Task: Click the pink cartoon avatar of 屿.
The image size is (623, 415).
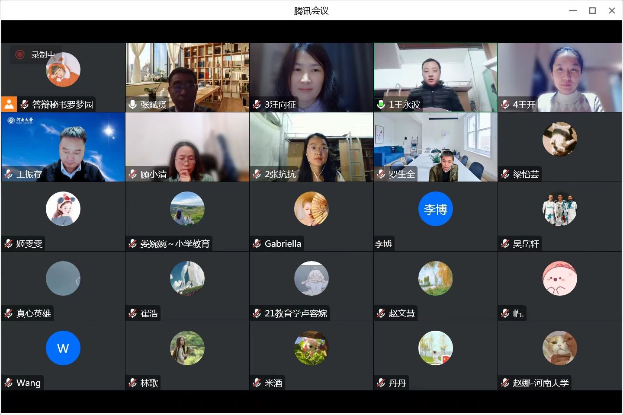Action: coord(560,279)
